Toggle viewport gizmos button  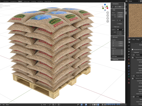coord(82,105)
